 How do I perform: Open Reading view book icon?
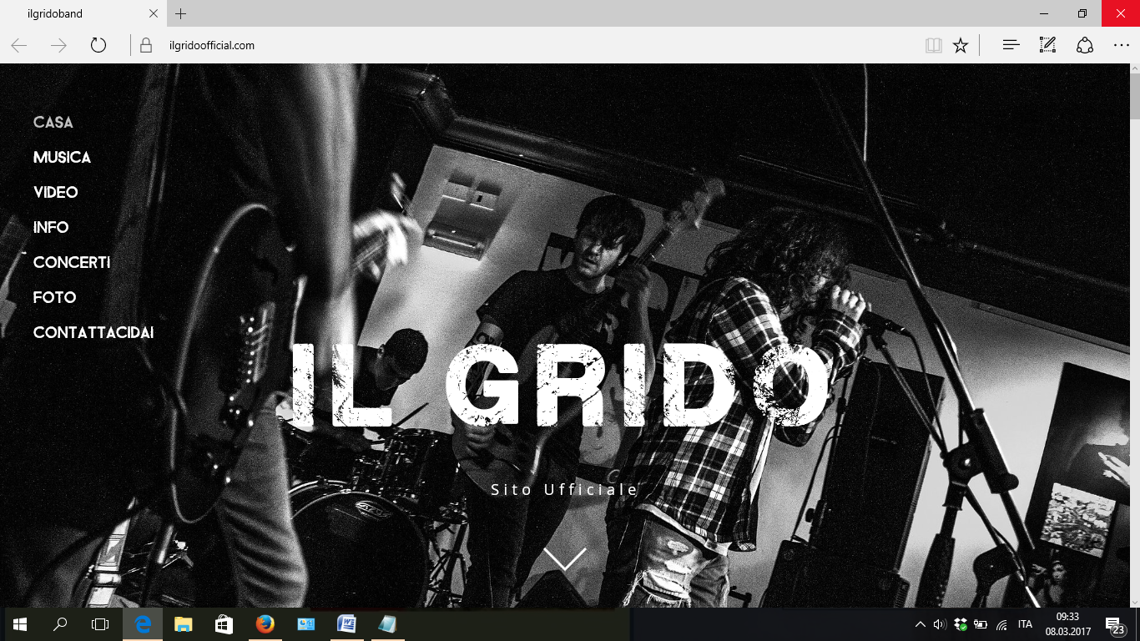[x=934, y=45]
